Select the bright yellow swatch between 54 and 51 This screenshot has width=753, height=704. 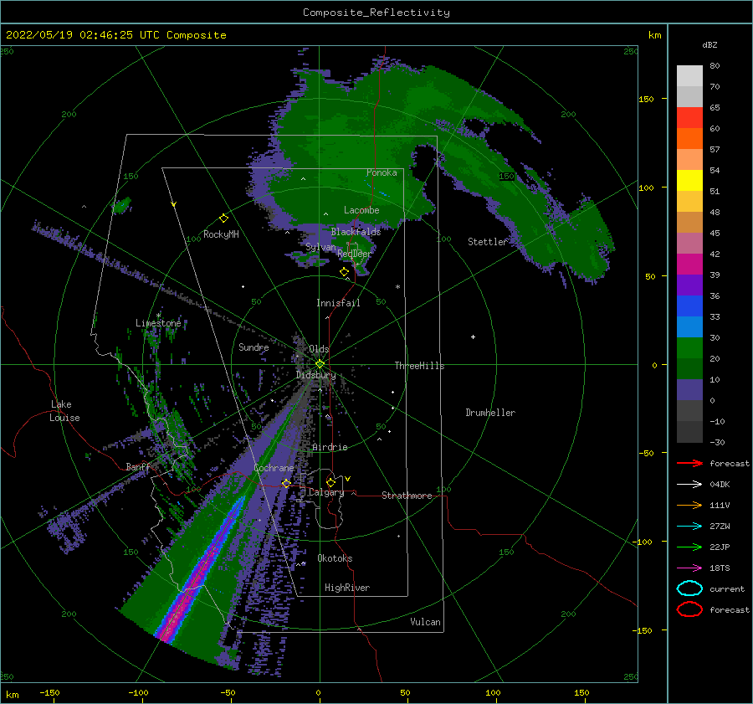point(689,181)
